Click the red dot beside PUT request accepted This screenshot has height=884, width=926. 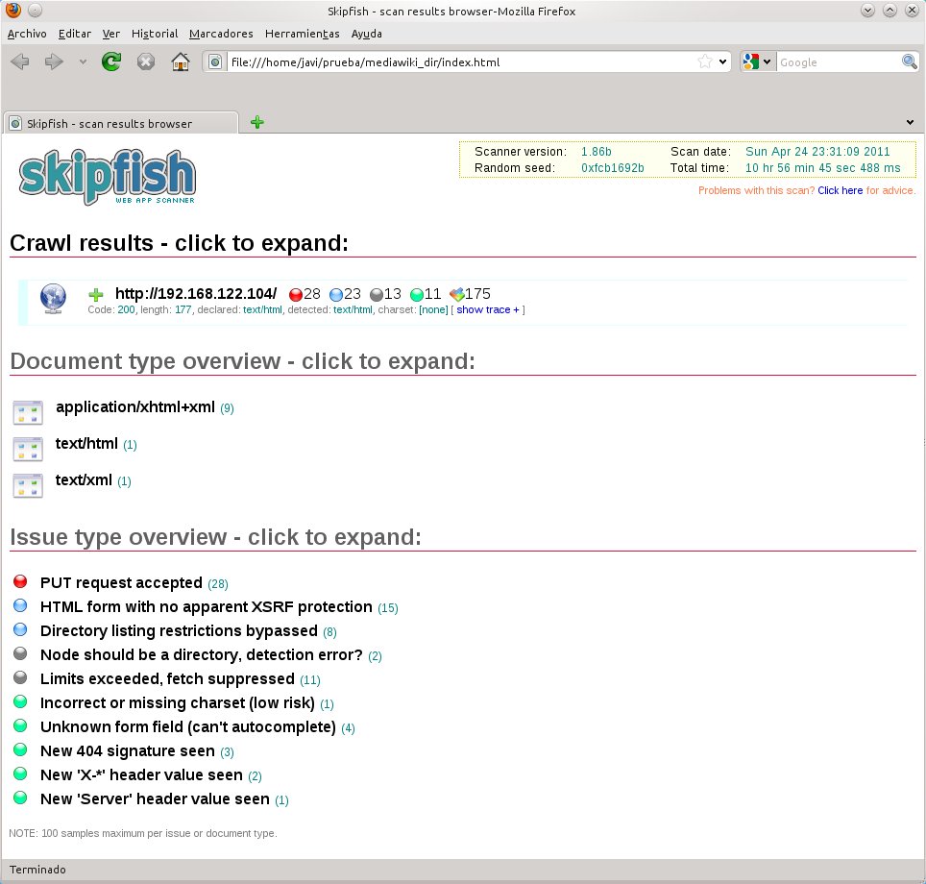coord(20,580)
